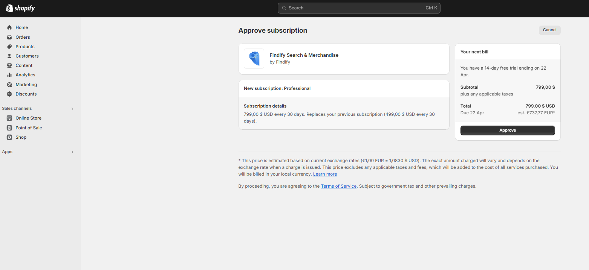Open the Discounts section
The width and height of the screenshot is (589, 270).
[26, 94]
